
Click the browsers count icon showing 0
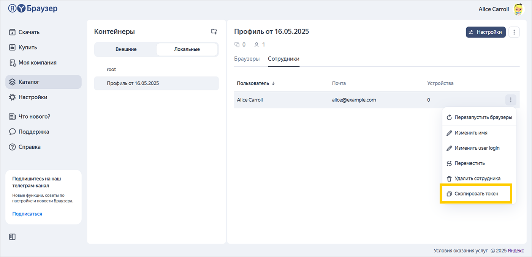coord(237,45)
